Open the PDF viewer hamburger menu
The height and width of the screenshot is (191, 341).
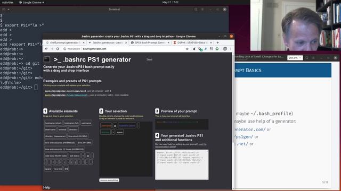313,58
